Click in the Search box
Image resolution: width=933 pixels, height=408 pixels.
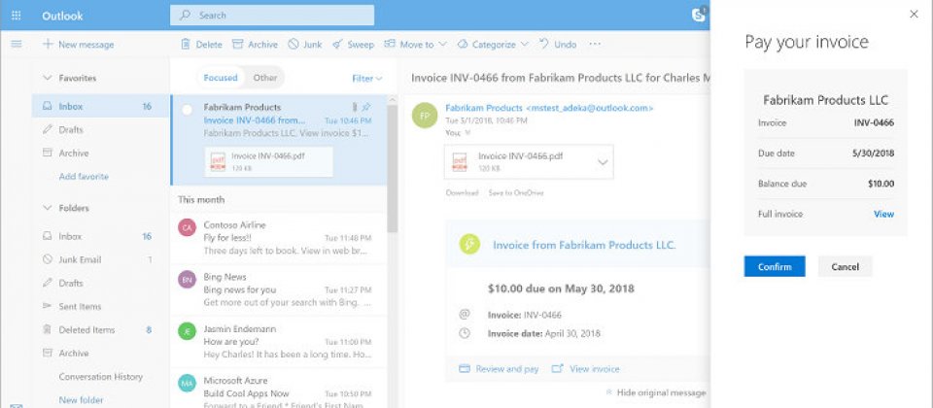pos(271,16)
